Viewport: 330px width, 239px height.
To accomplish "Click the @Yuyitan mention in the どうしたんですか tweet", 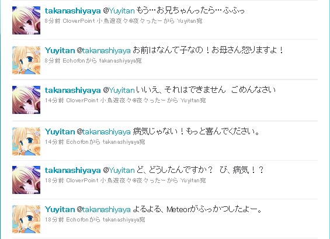I will tap(119, 170).
